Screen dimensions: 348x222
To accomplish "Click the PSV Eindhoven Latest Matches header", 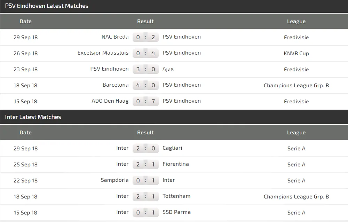I will 47,6.
